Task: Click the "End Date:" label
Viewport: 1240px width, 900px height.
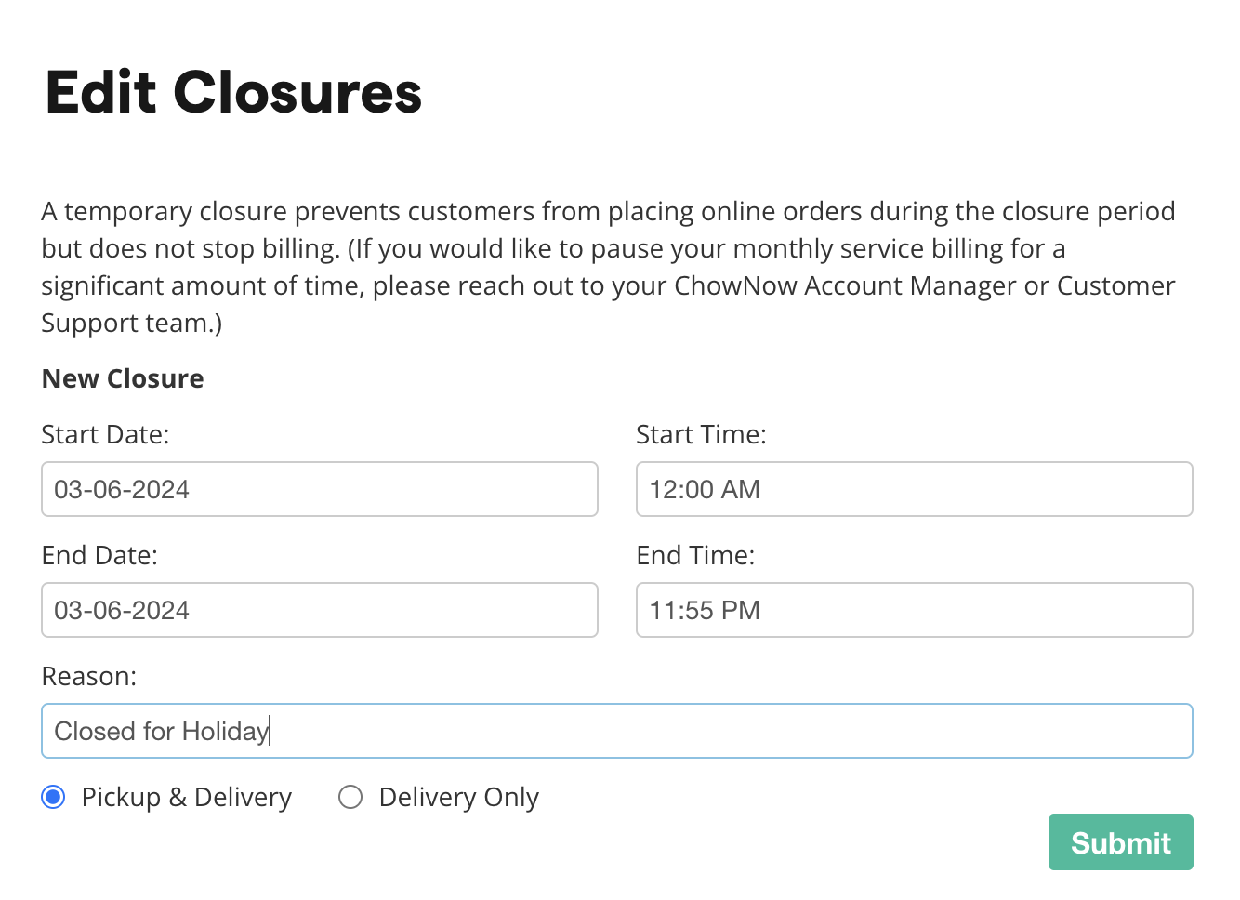Action: (x=99, y=556)
